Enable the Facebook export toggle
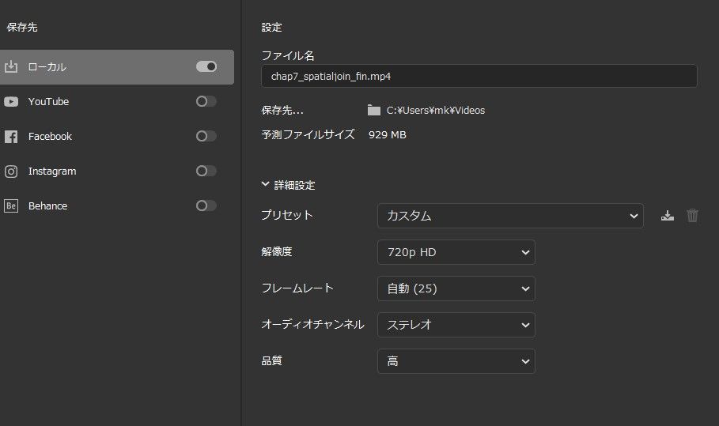Screen dimensions: 719x426 click(206, 137)
